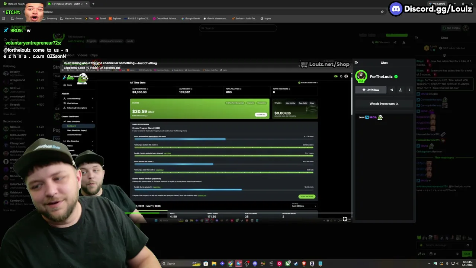Click Hours streamed progress bar
Screen dimensions: 476x268
click(x=223, y=139)
